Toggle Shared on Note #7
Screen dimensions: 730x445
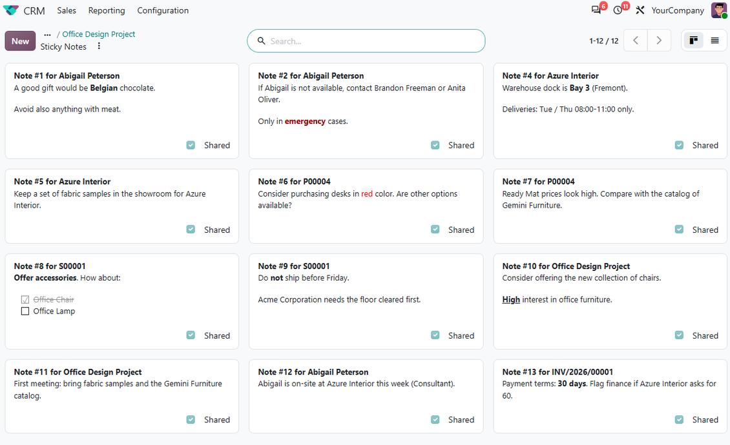click(679, 229)
